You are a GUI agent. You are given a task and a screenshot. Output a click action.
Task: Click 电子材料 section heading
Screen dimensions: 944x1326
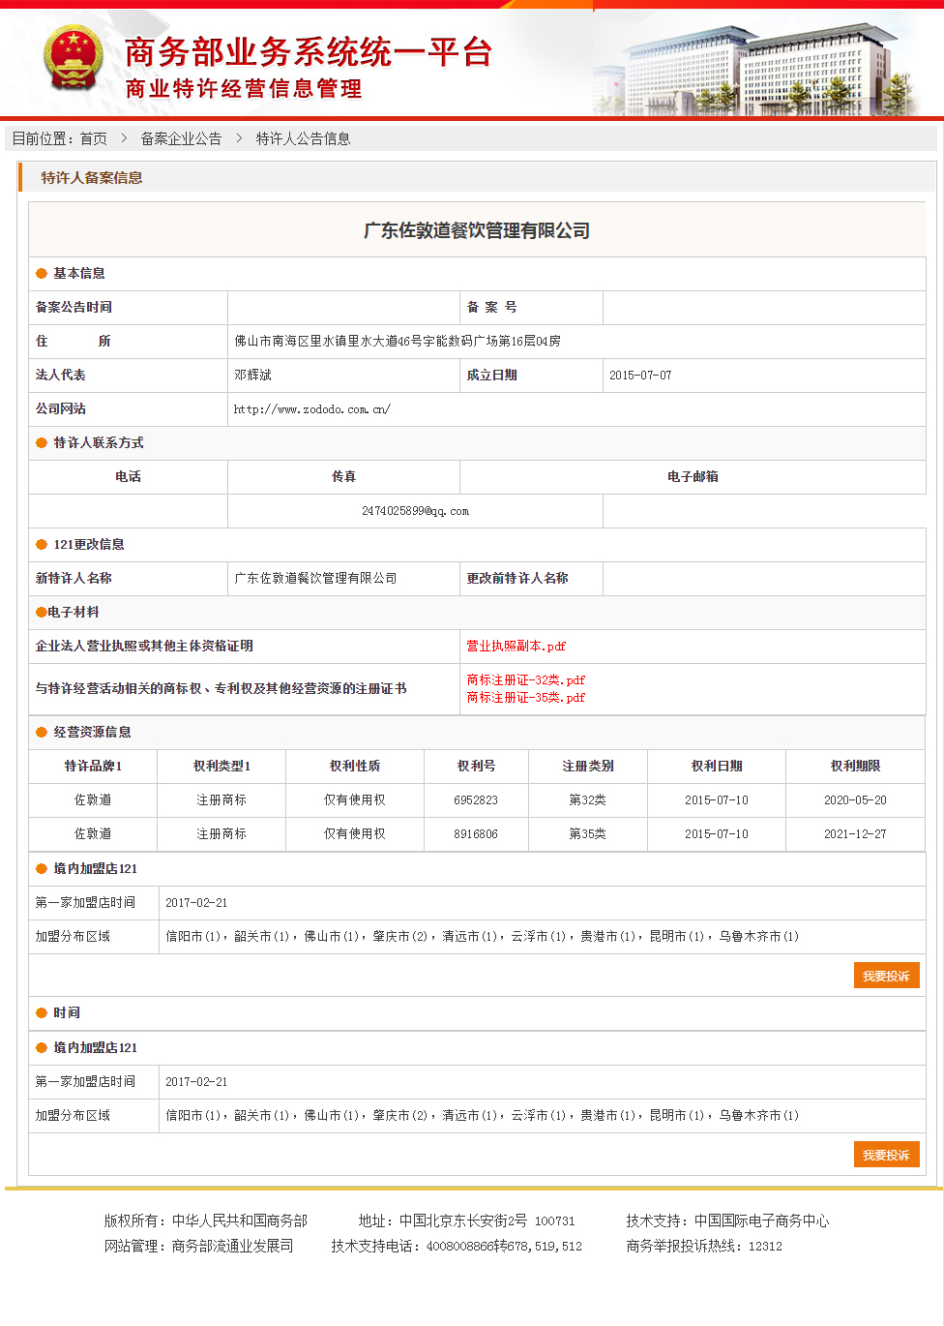click(x=74, y=612)
